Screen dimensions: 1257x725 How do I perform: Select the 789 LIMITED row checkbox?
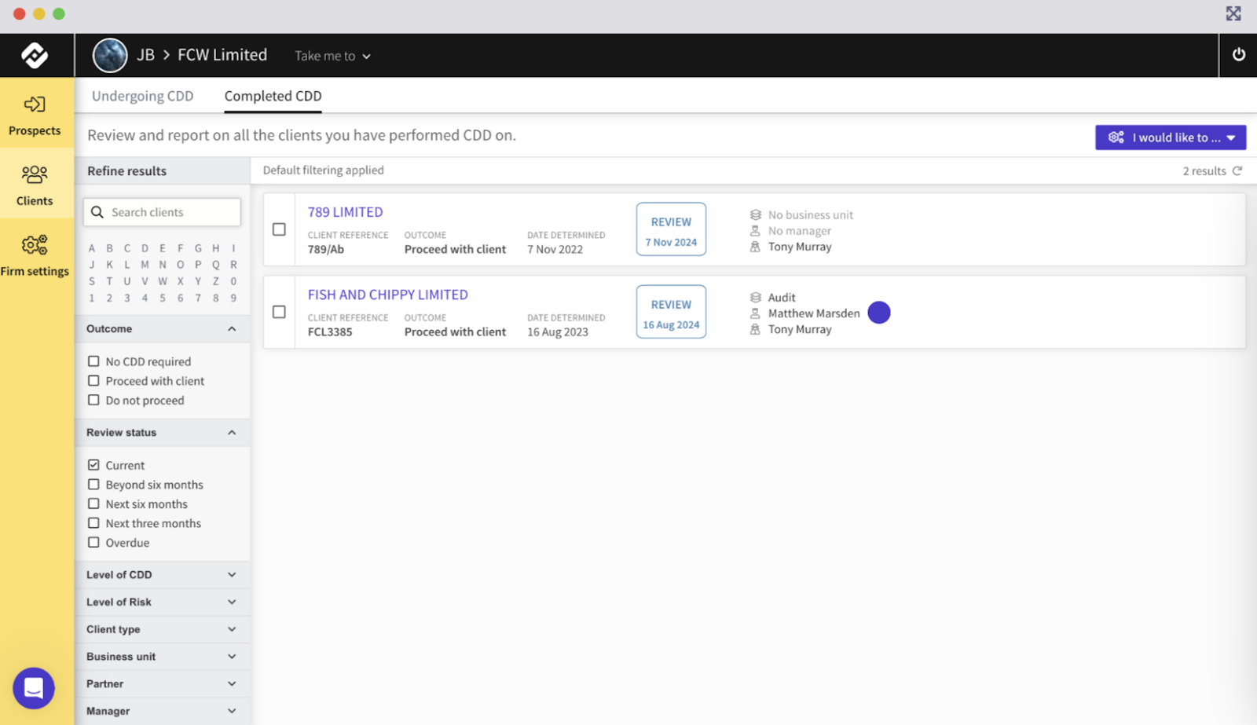point(279,229)
